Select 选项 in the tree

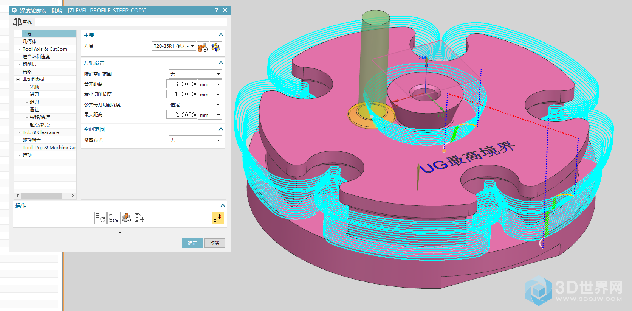(x=27, y=155)
